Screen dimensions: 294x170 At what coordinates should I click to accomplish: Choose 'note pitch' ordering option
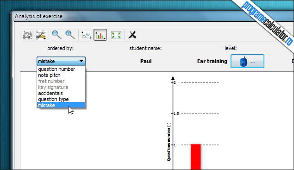tap(61, 75)
